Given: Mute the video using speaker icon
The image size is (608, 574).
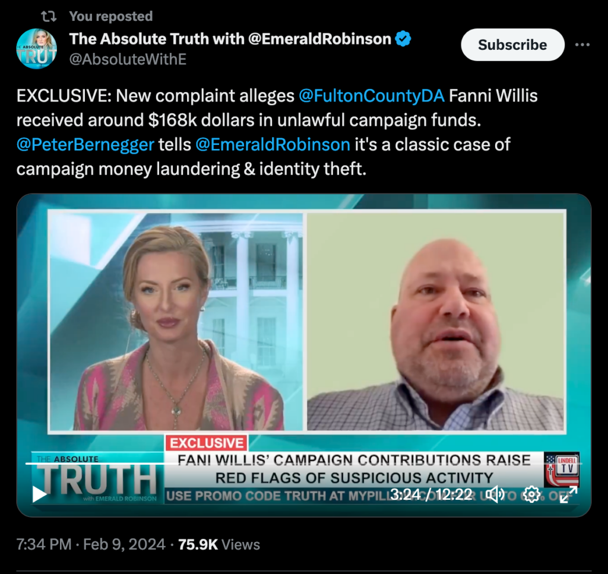Looking at the screenshot, I should (495, 494).
